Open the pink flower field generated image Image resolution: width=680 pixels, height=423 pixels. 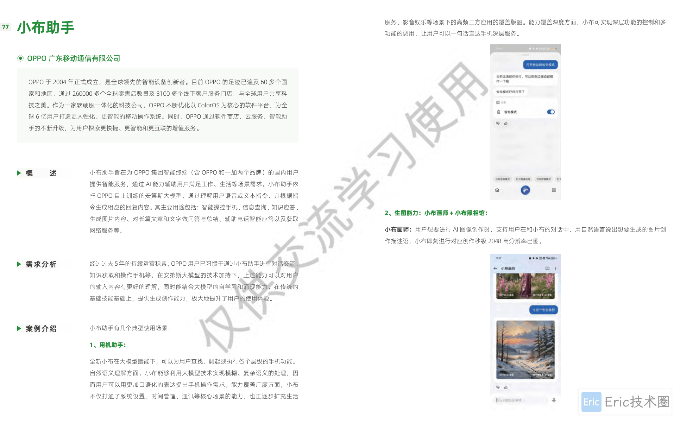[x=525, y=286]
